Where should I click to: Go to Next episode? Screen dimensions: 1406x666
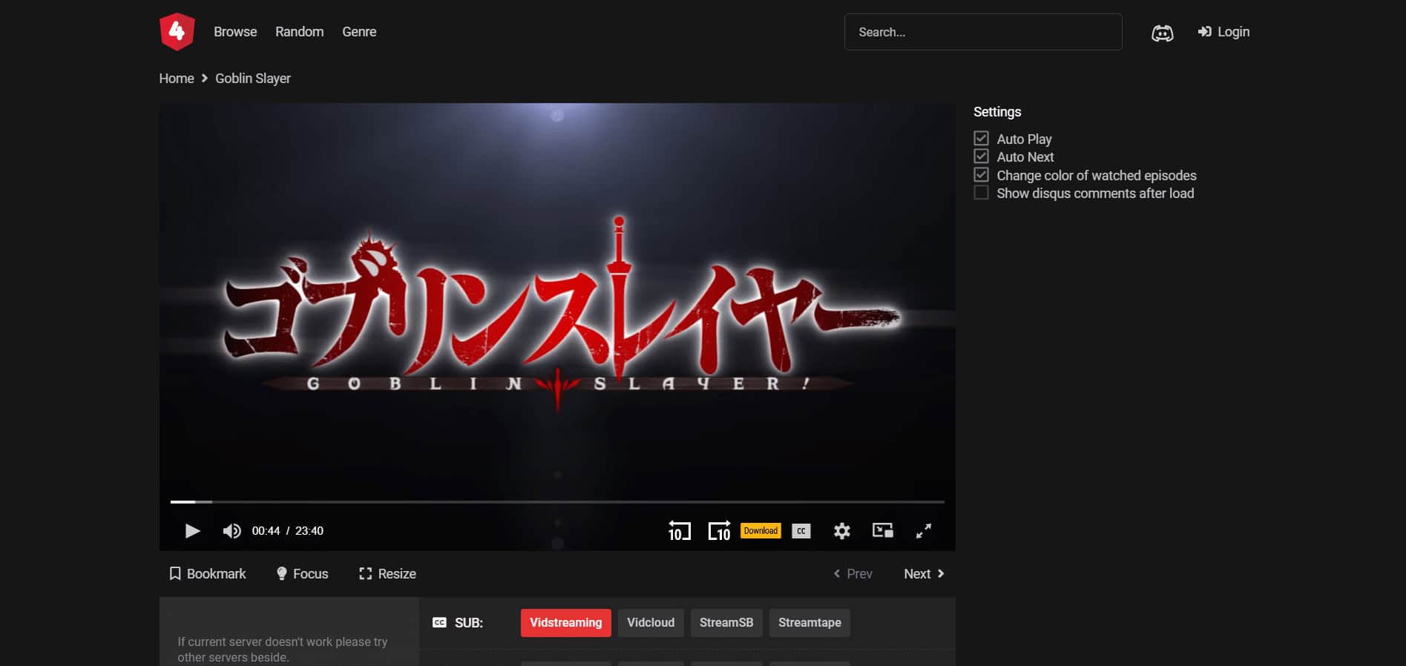tap(924, 574)
